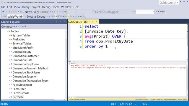Screen dimensions: 189x106
Task: Click the Disconnect icon in Object Explorer toolbar
Action: [x=17, y=26]
